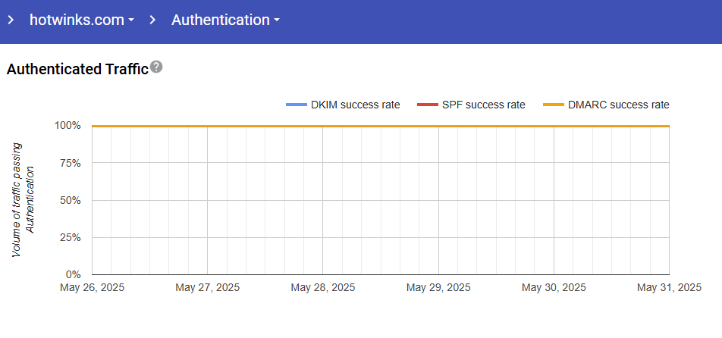Select the May 29, 2025 date label

click(438, 288)
